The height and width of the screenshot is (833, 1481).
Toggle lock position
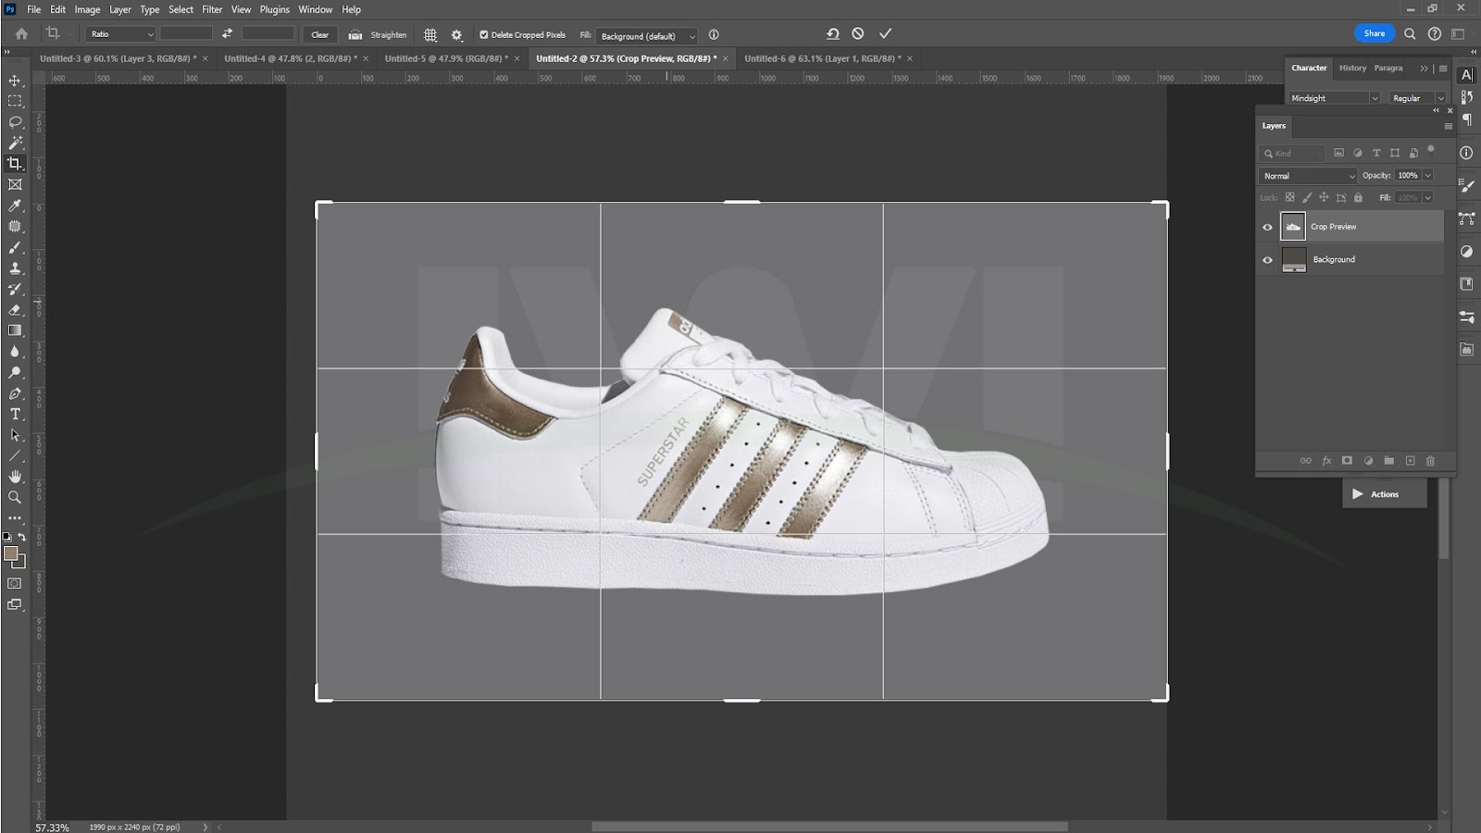[1324, 197]
